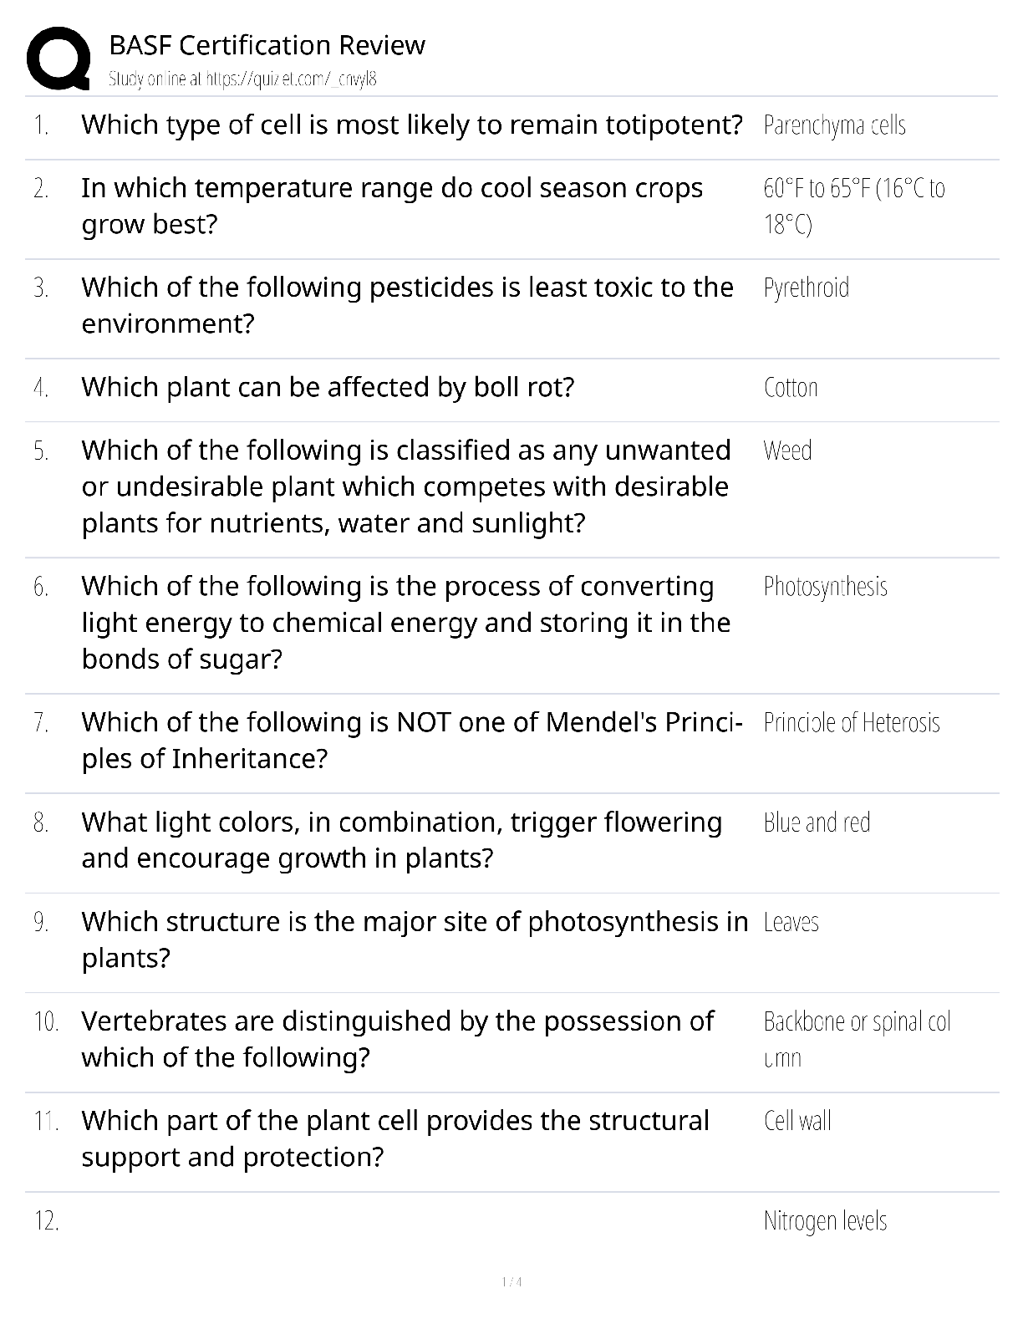Click the answer Cotton

pos(791,388)
